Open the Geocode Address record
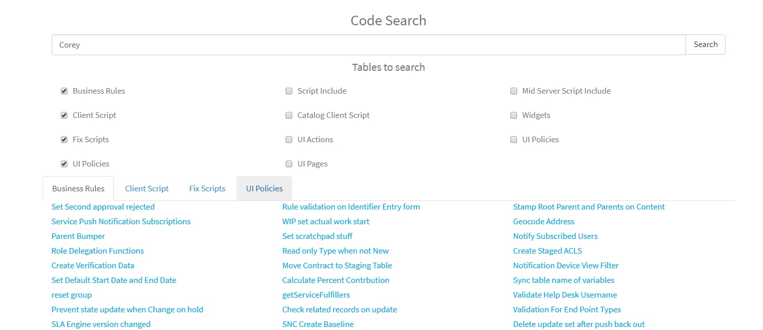Viewport: 763px width, 330px height. point(543,221)
